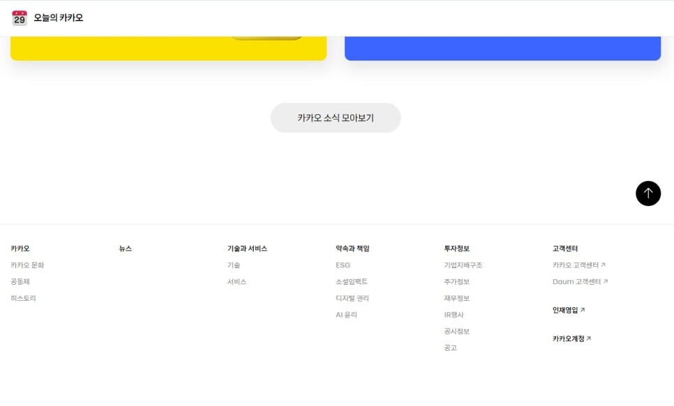Open 공시정보 link
Viewport: 674px width, 406px height.
pyautogui.click(x=456, y=331)
